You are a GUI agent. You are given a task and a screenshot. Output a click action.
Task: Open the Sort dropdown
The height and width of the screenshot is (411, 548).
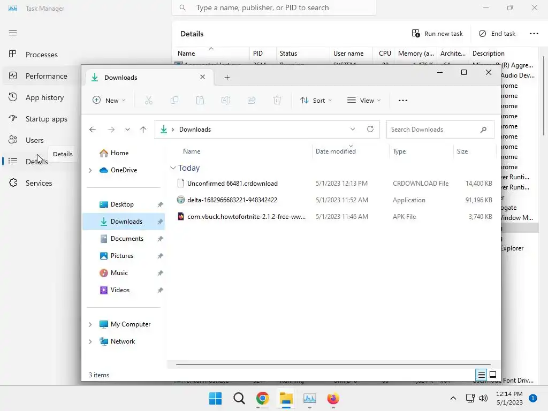tap(316, 100)
